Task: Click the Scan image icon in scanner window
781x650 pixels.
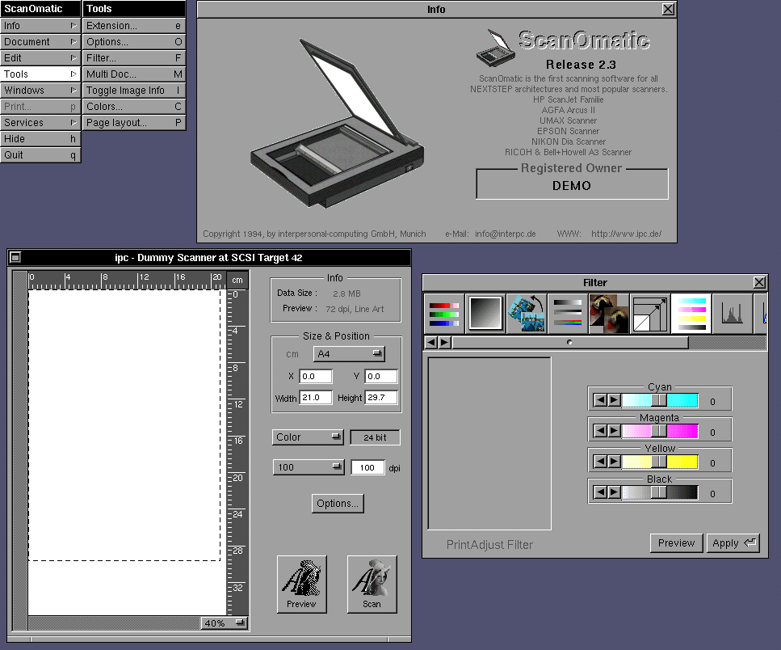Action: 372,584
